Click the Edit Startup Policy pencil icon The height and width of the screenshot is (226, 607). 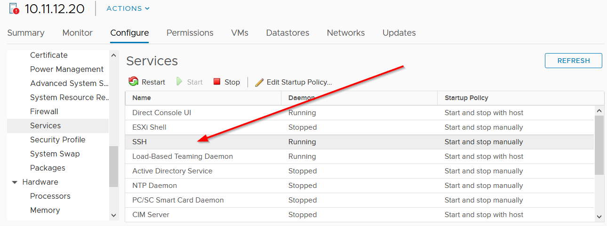(259, 82)
